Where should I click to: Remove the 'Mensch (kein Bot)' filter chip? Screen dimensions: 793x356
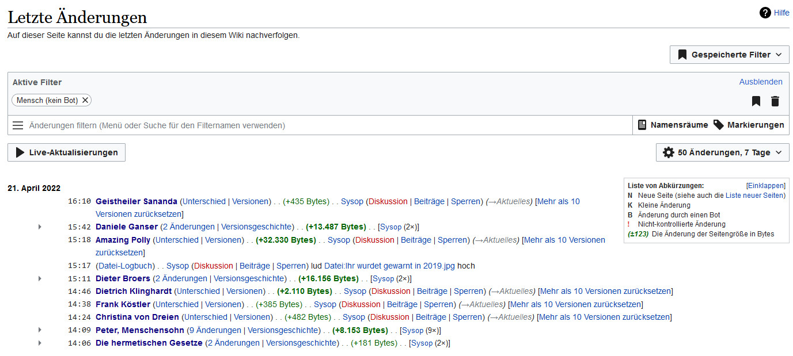(x=85, y=100)
